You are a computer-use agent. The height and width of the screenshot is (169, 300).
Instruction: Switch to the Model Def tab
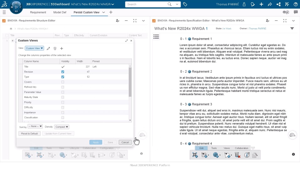tap(60, 12)
